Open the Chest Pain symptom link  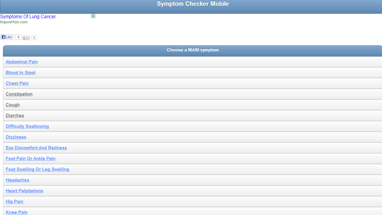tap(17, 83)
